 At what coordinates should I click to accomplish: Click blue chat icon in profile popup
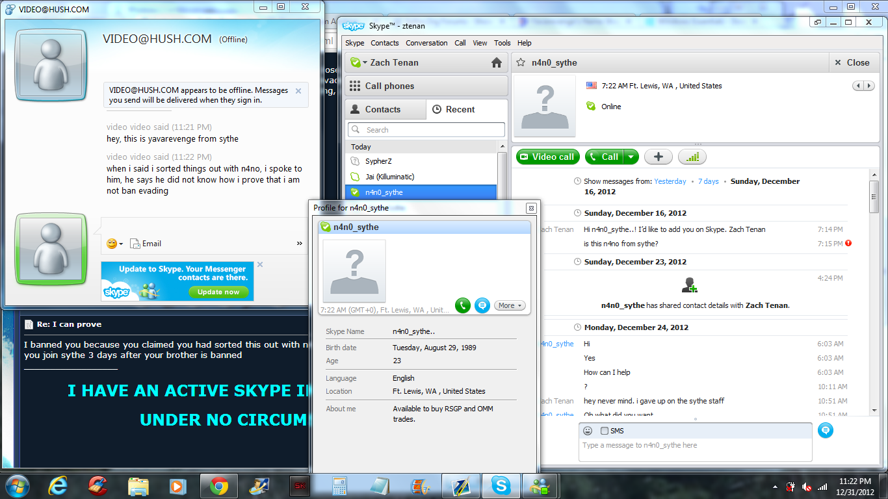point(482,305)
